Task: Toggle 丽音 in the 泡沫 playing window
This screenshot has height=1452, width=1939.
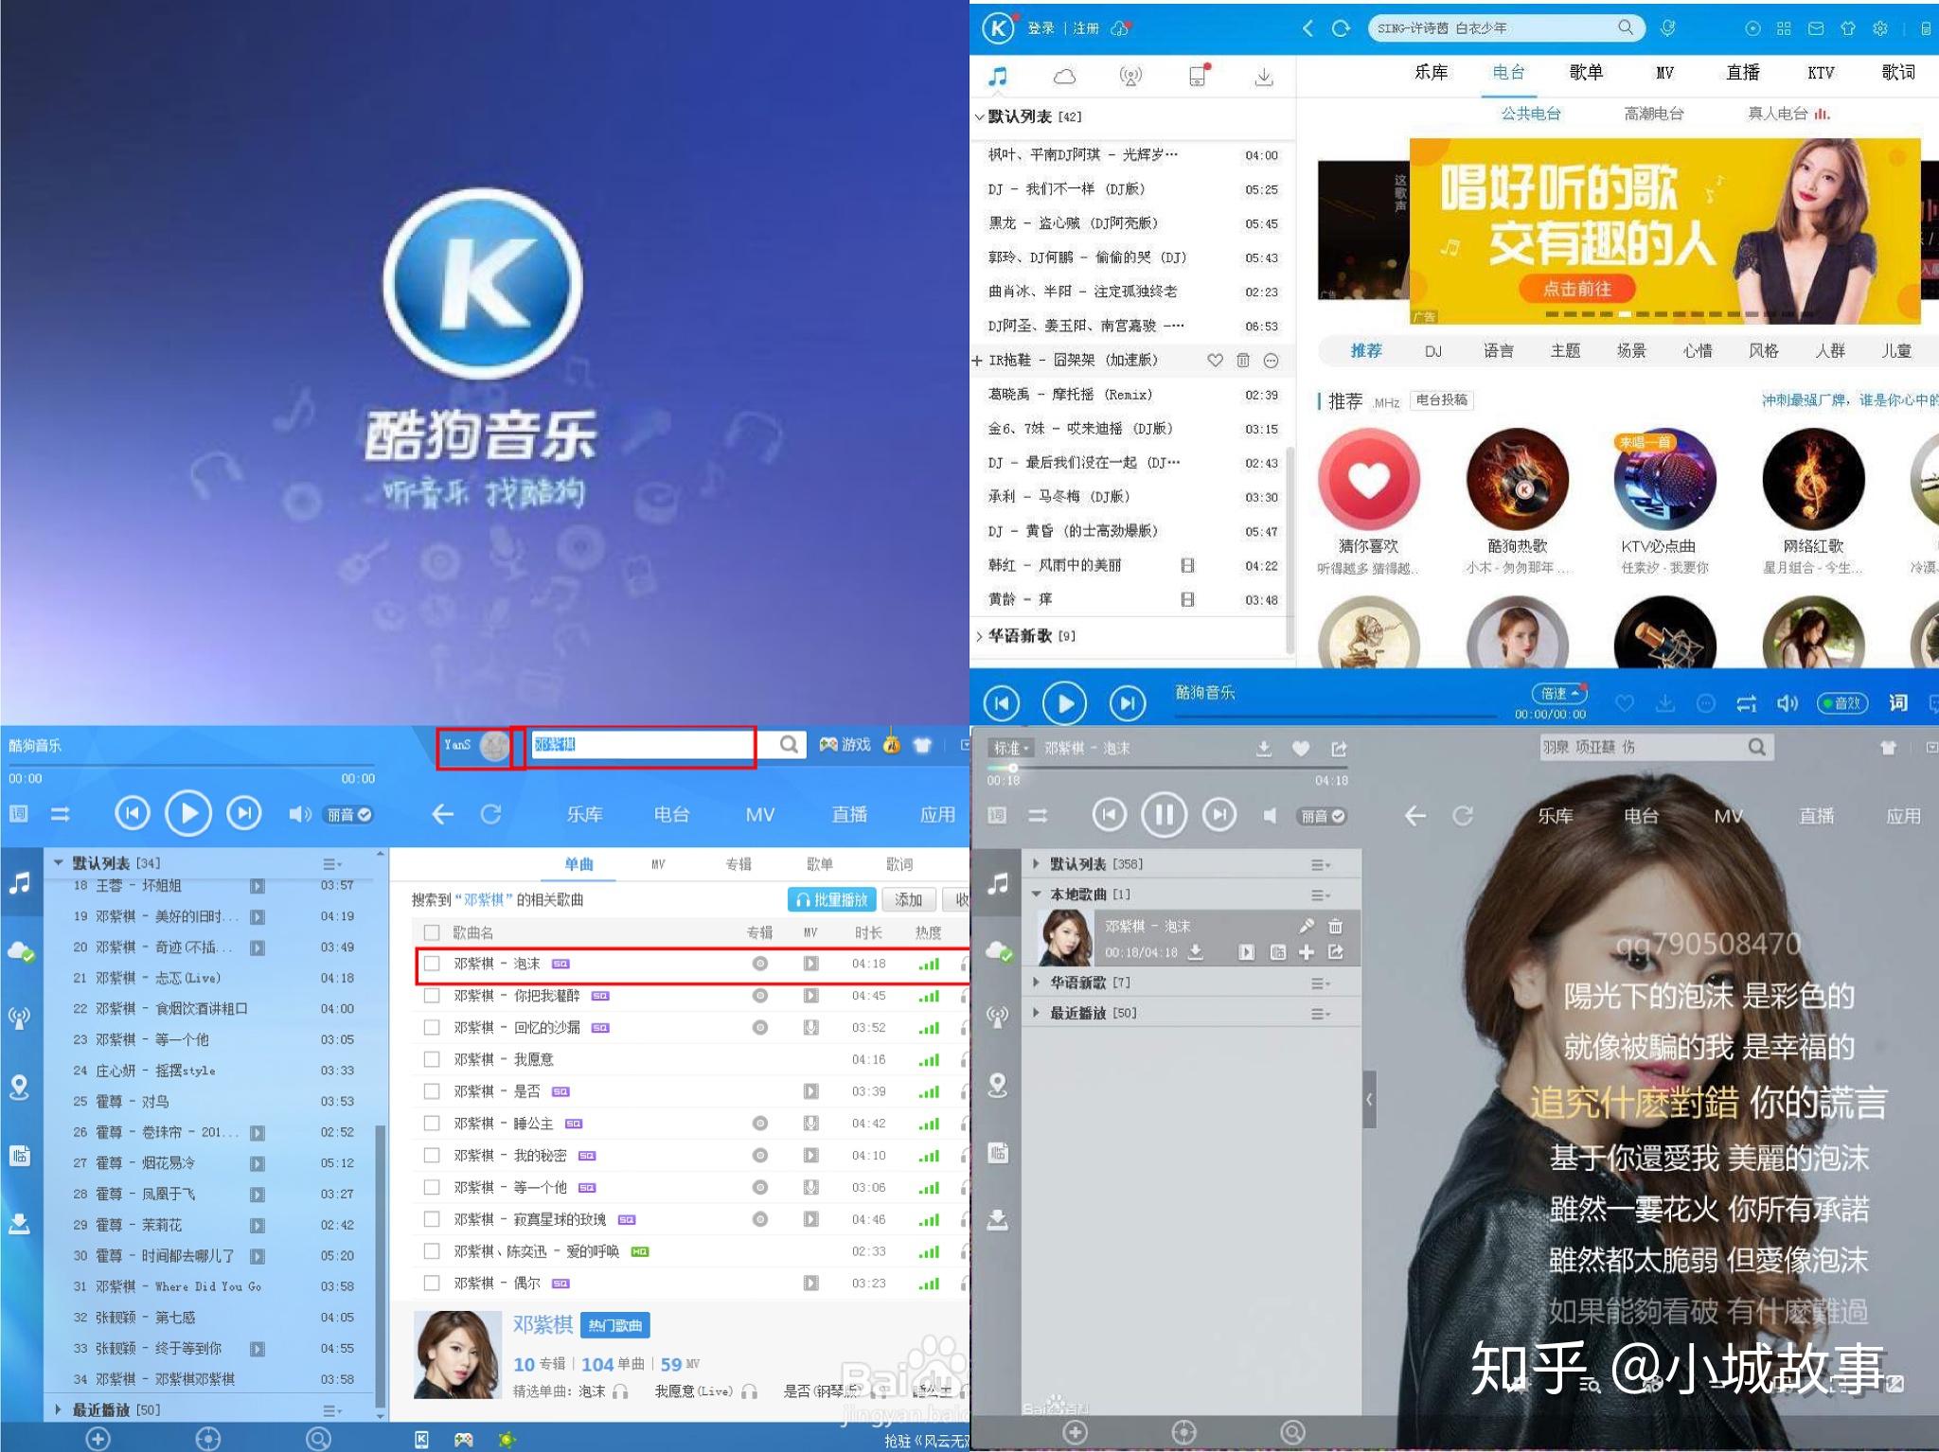Action: pyautogui.click(x=1322, y=816)
